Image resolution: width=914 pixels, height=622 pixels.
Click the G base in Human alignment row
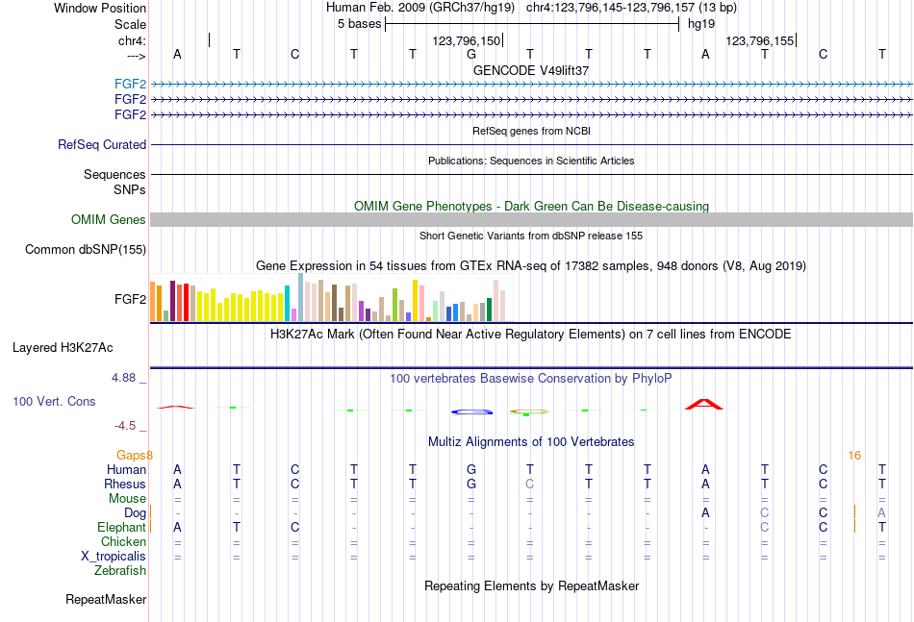[x=471, y=469]
